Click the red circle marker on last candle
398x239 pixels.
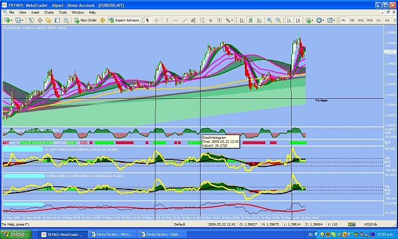(302, 50)
